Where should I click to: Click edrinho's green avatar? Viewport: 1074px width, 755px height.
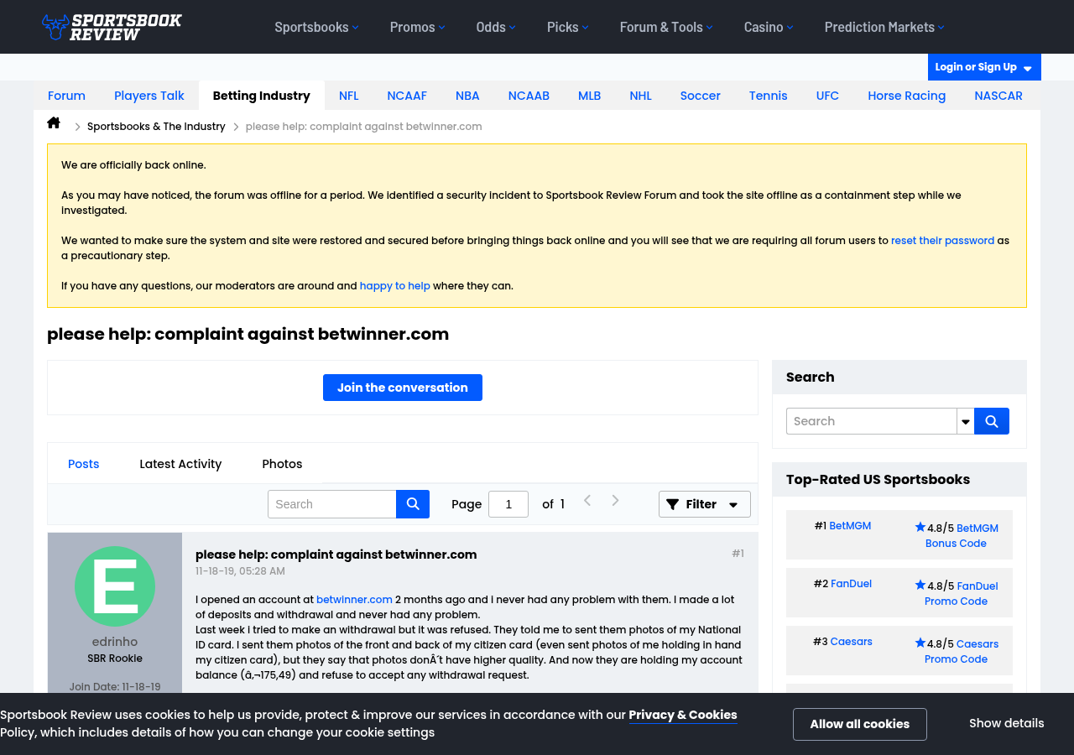click(115, 586)
